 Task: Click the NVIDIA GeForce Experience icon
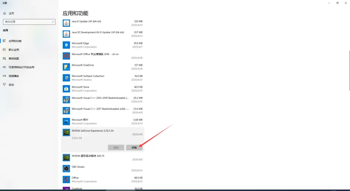(x=66, y=133)
